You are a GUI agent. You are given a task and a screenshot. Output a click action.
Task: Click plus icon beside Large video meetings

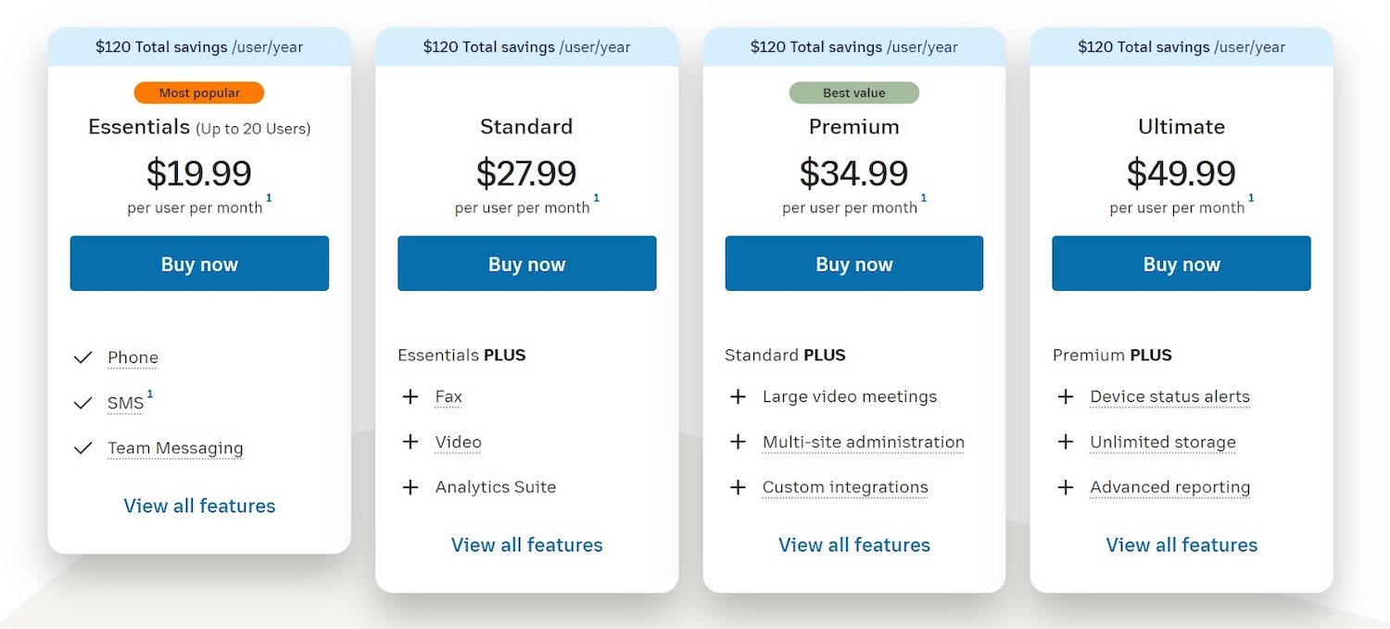[x=738, y=396]
